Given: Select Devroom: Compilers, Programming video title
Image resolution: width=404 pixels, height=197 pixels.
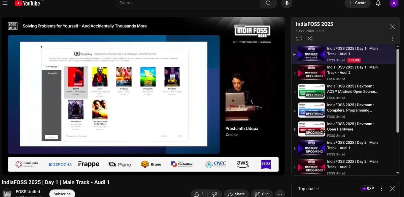Looking at the screenshot, I should point(350,108).
